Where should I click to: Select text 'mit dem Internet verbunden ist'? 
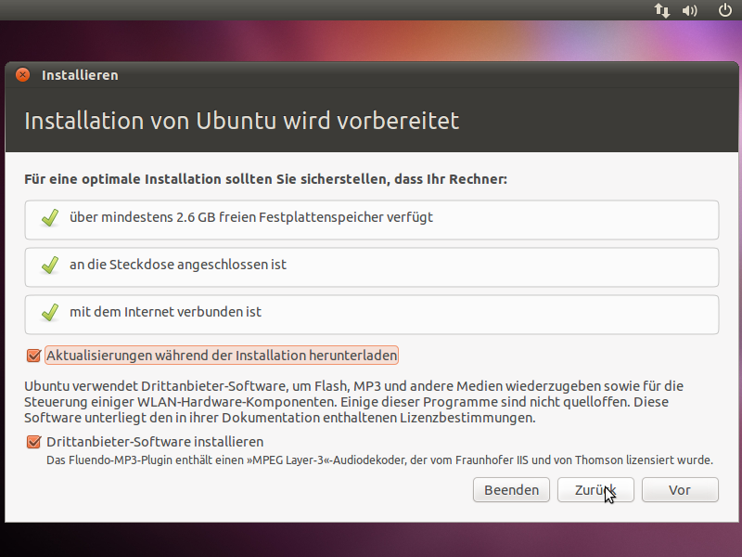pyautogui.click(x=165, y=312)
